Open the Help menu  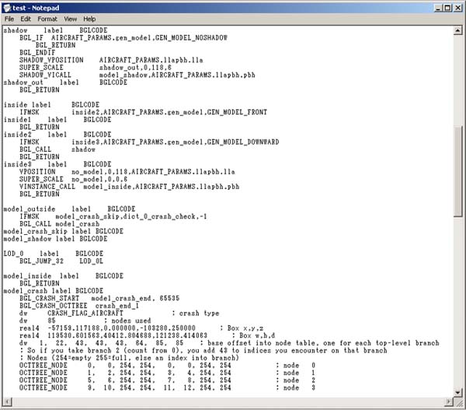point(89,18)
